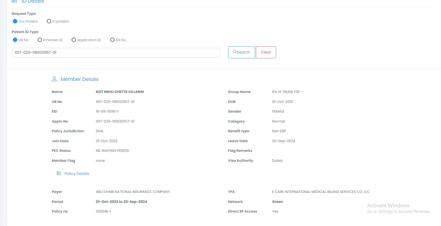This screenshot has height=226, width=441.
Task: Choose Emirates ID as patient ID type
Action: tap(40, 40)
